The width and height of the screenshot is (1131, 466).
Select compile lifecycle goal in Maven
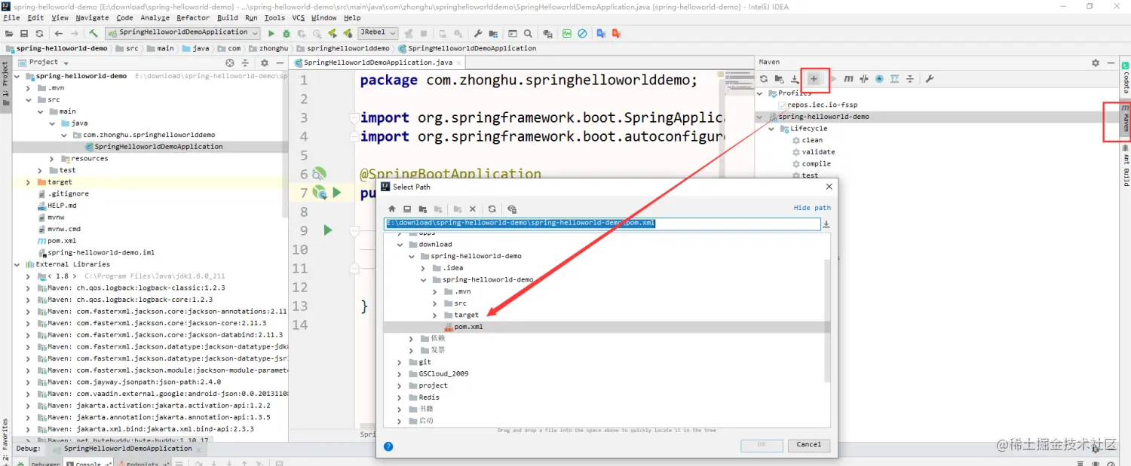pyautogui.click(x=816, y=164)
